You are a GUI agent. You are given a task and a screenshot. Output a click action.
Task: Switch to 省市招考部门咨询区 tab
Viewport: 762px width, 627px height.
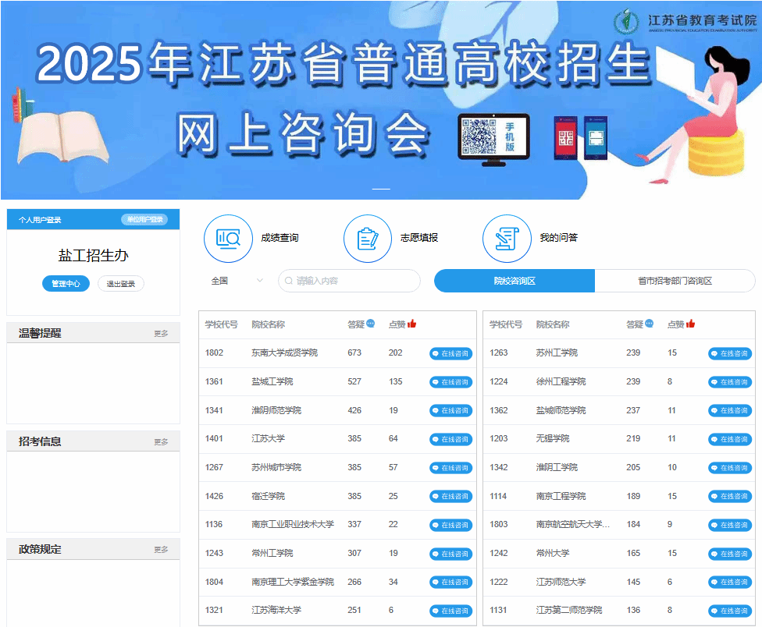[675, 281]
